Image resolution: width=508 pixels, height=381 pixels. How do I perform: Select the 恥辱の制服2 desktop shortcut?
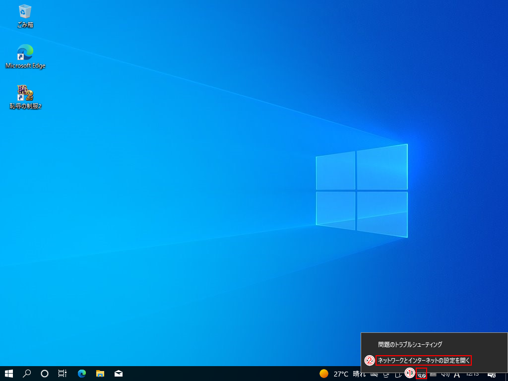25,97
